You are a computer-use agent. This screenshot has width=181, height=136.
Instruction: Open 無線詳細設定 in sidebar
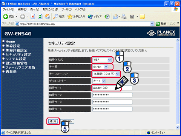click(17, 50)
